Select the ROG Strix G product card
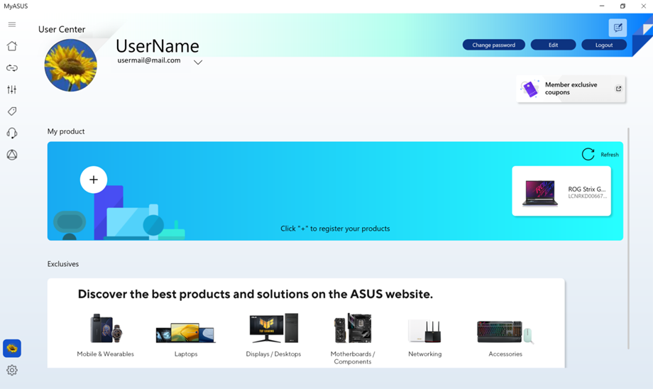This screenshot has height=389, width=653. point(561,191)
